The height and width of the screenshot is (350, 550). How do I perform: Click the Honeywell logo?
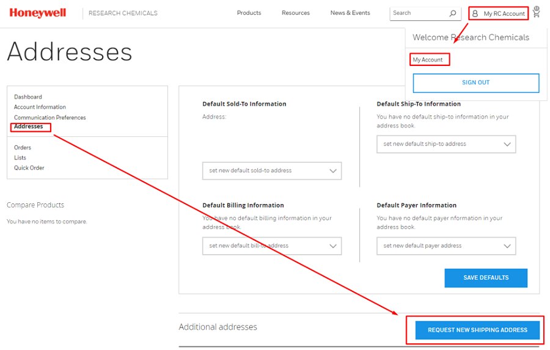[37, 13]
